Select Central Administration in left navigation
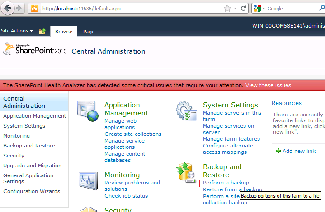 (x=34, y=102)
